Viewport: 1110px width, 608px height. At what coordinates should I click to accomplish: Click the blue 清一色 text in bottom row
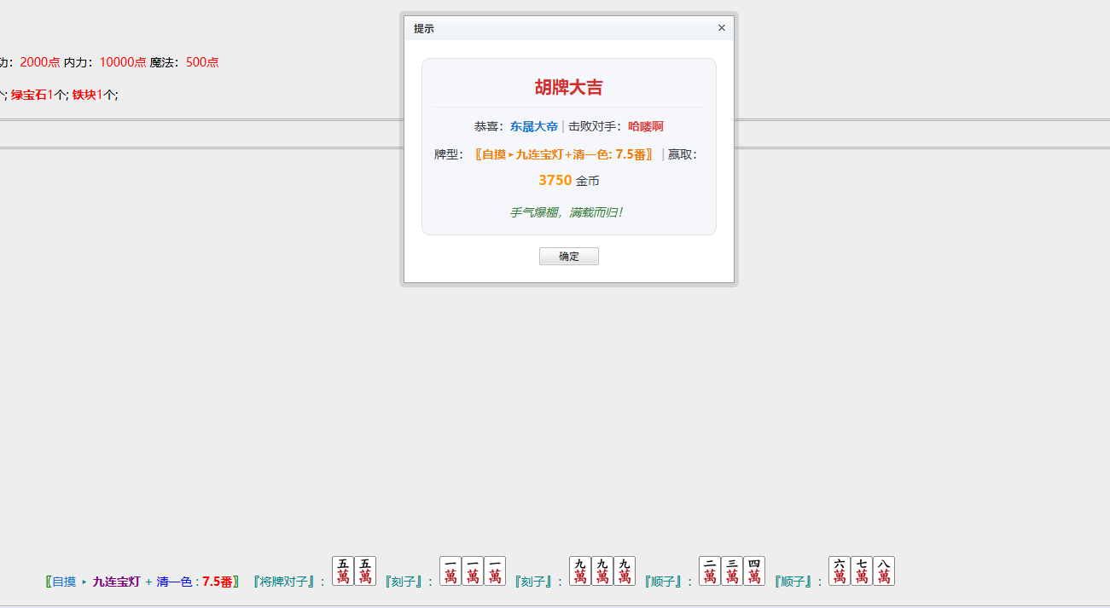click(174, 582)
